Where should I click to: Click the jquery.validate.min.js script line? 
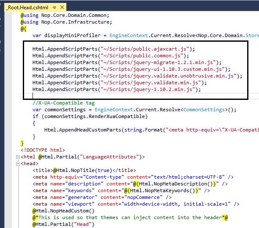pos(120,83)
